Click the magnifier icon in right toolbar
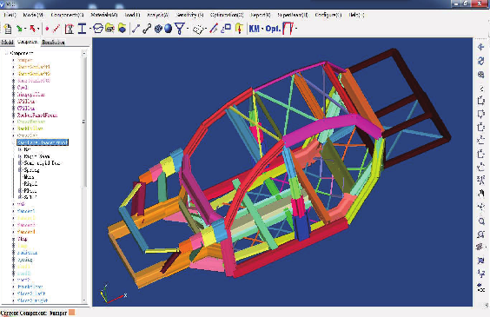 coord(481,221)
